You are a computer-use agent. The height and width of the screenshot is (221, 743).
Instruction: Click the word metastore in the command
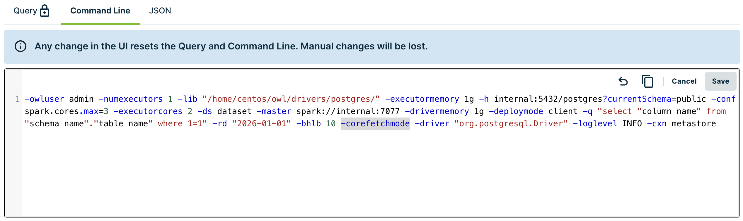coord(693,124)
